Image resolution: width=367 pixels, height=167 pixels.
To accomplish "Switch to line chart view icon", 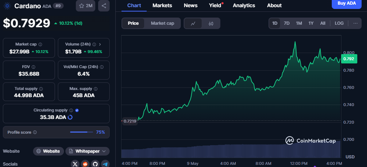I will click(193, 23).
